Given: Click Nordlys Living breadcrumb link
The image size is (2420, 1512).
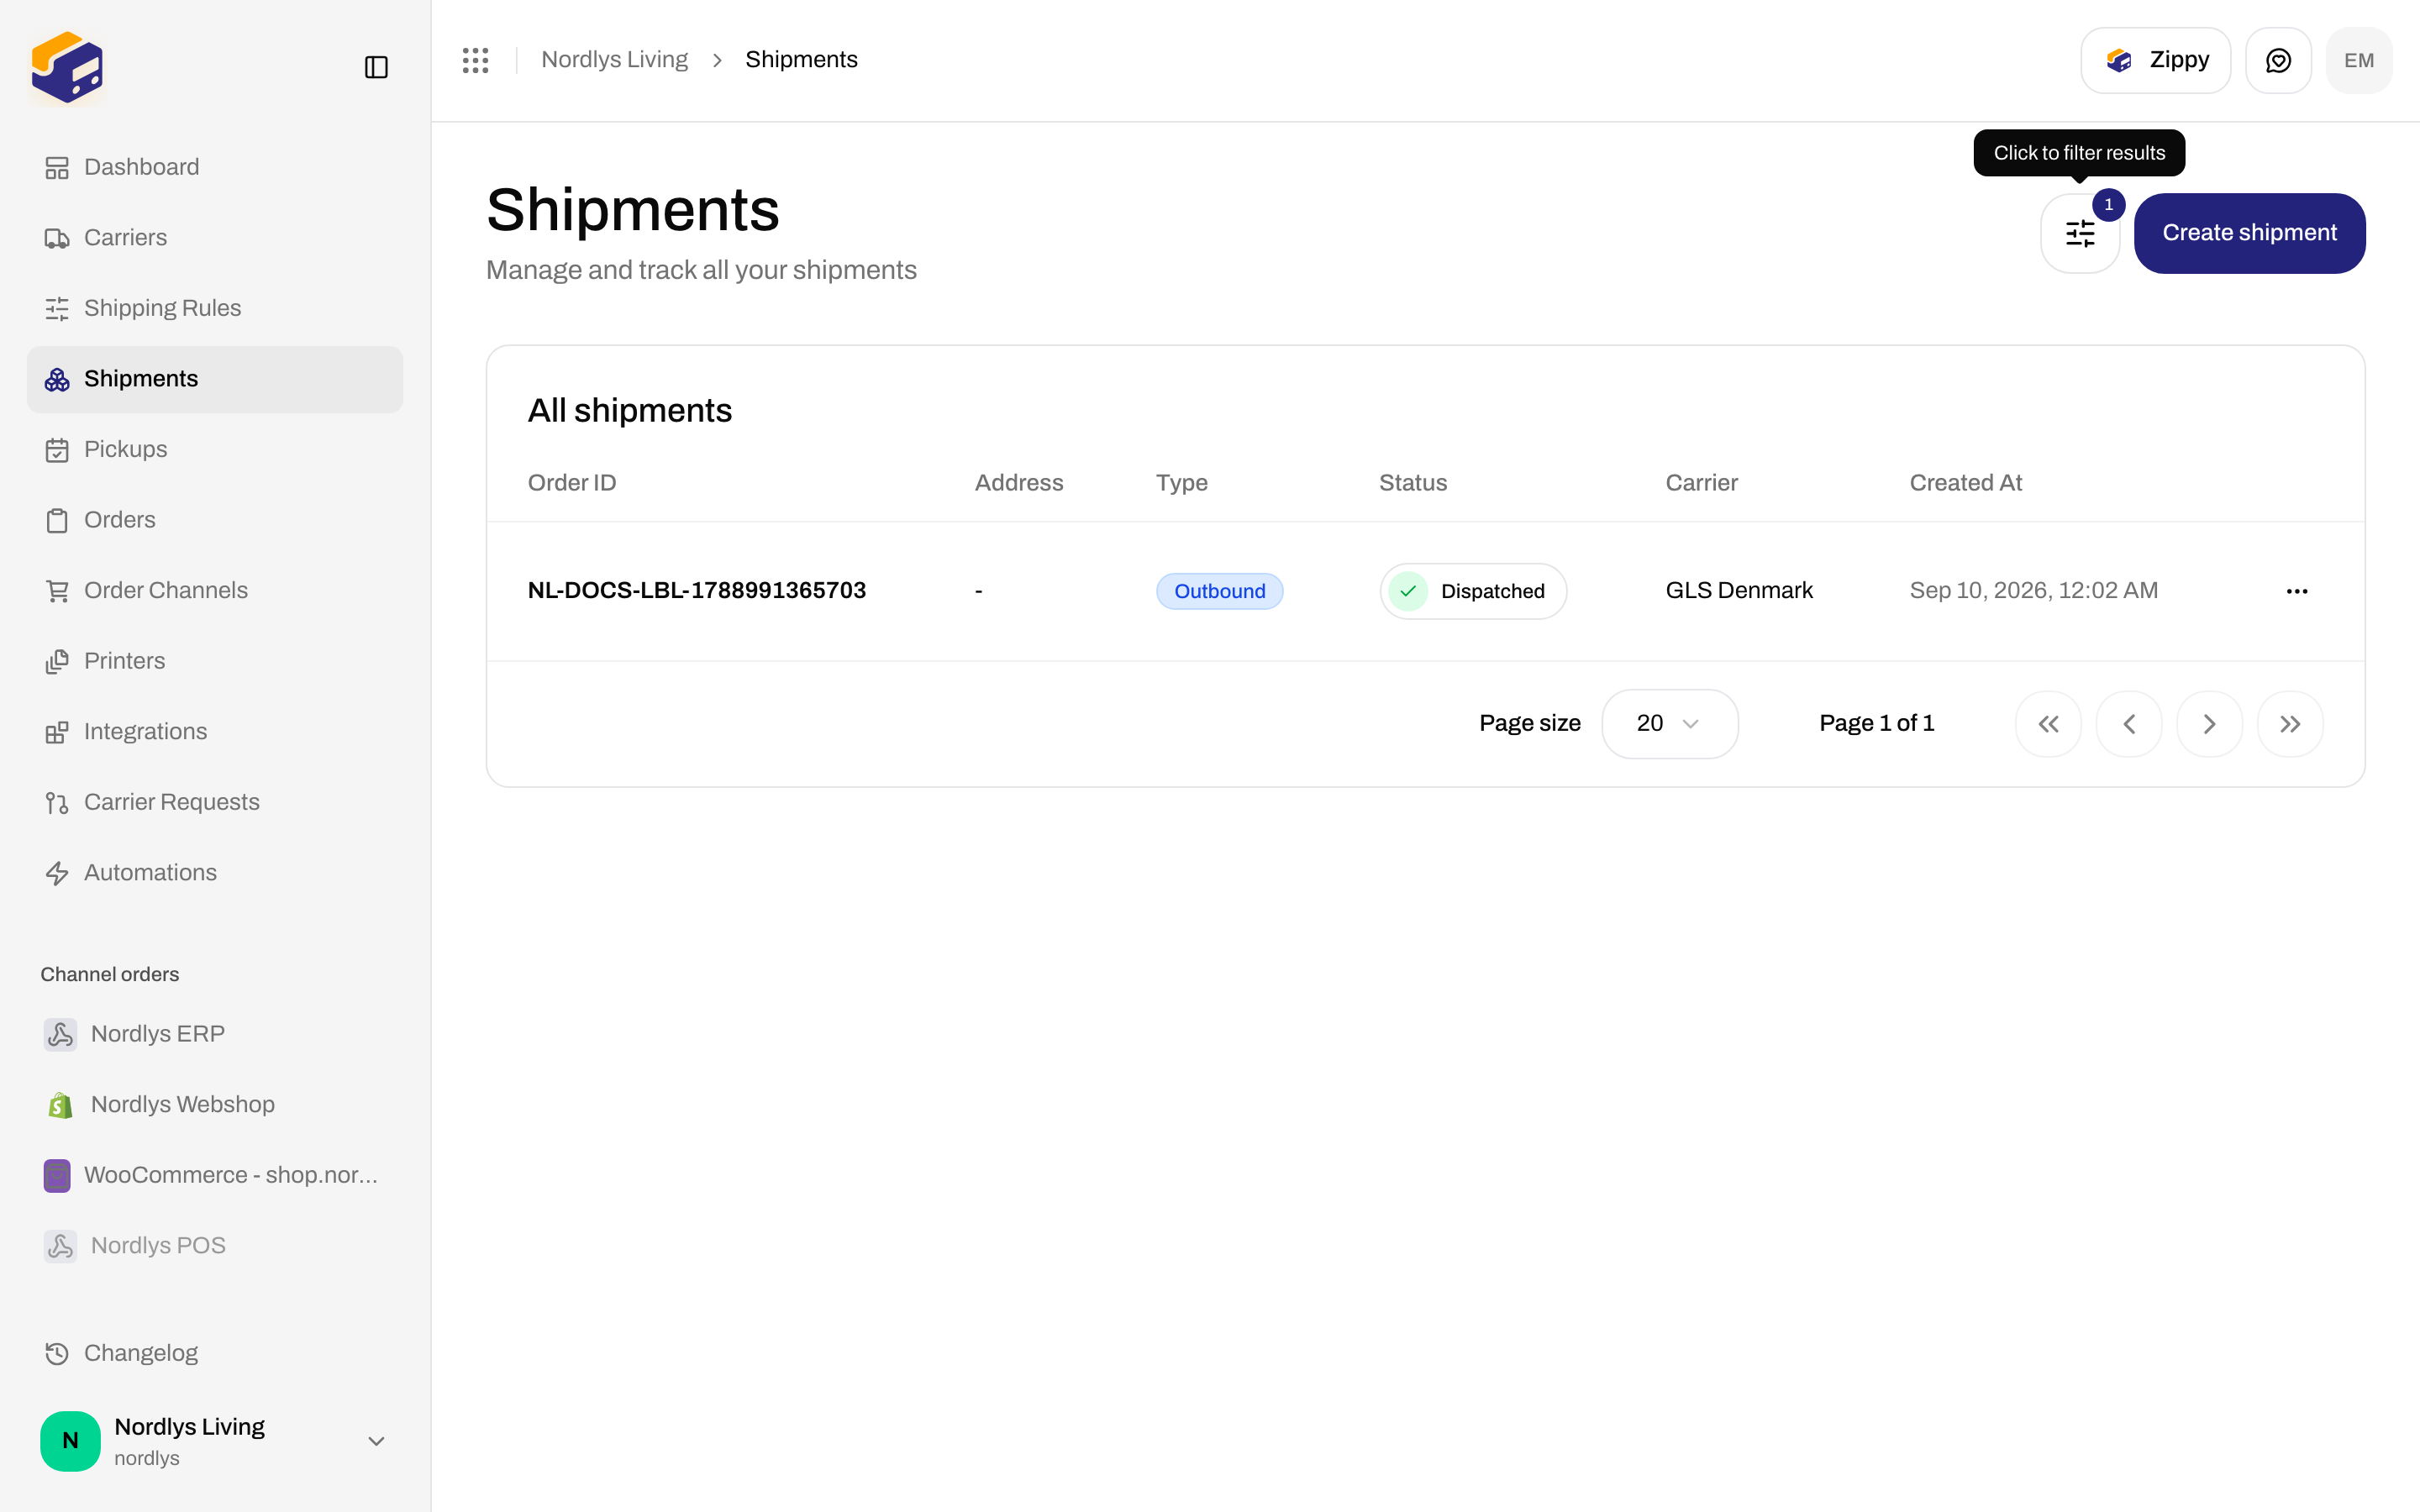Looking at the screenshot, I should (x=614, y=60).
